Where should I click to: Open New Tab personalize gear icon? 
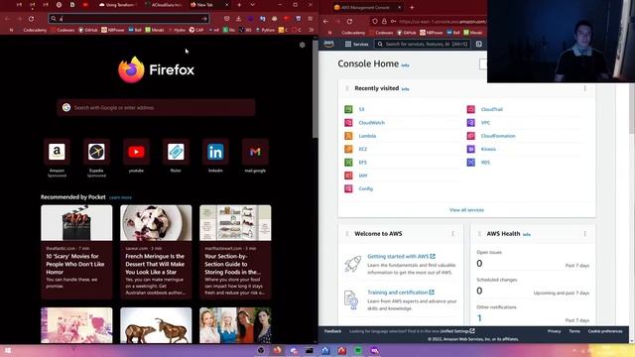(302, 45)
